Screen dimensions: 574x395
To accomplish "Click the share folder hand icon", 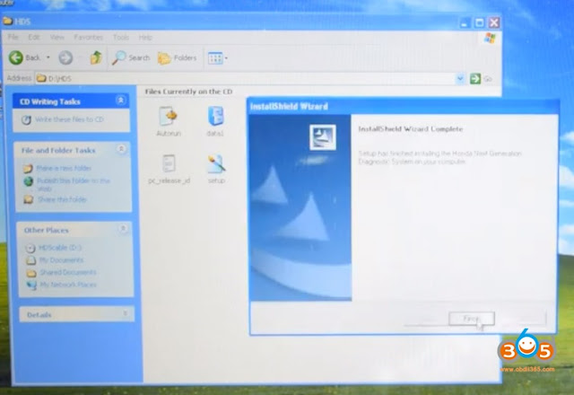I will click(29, 199).
